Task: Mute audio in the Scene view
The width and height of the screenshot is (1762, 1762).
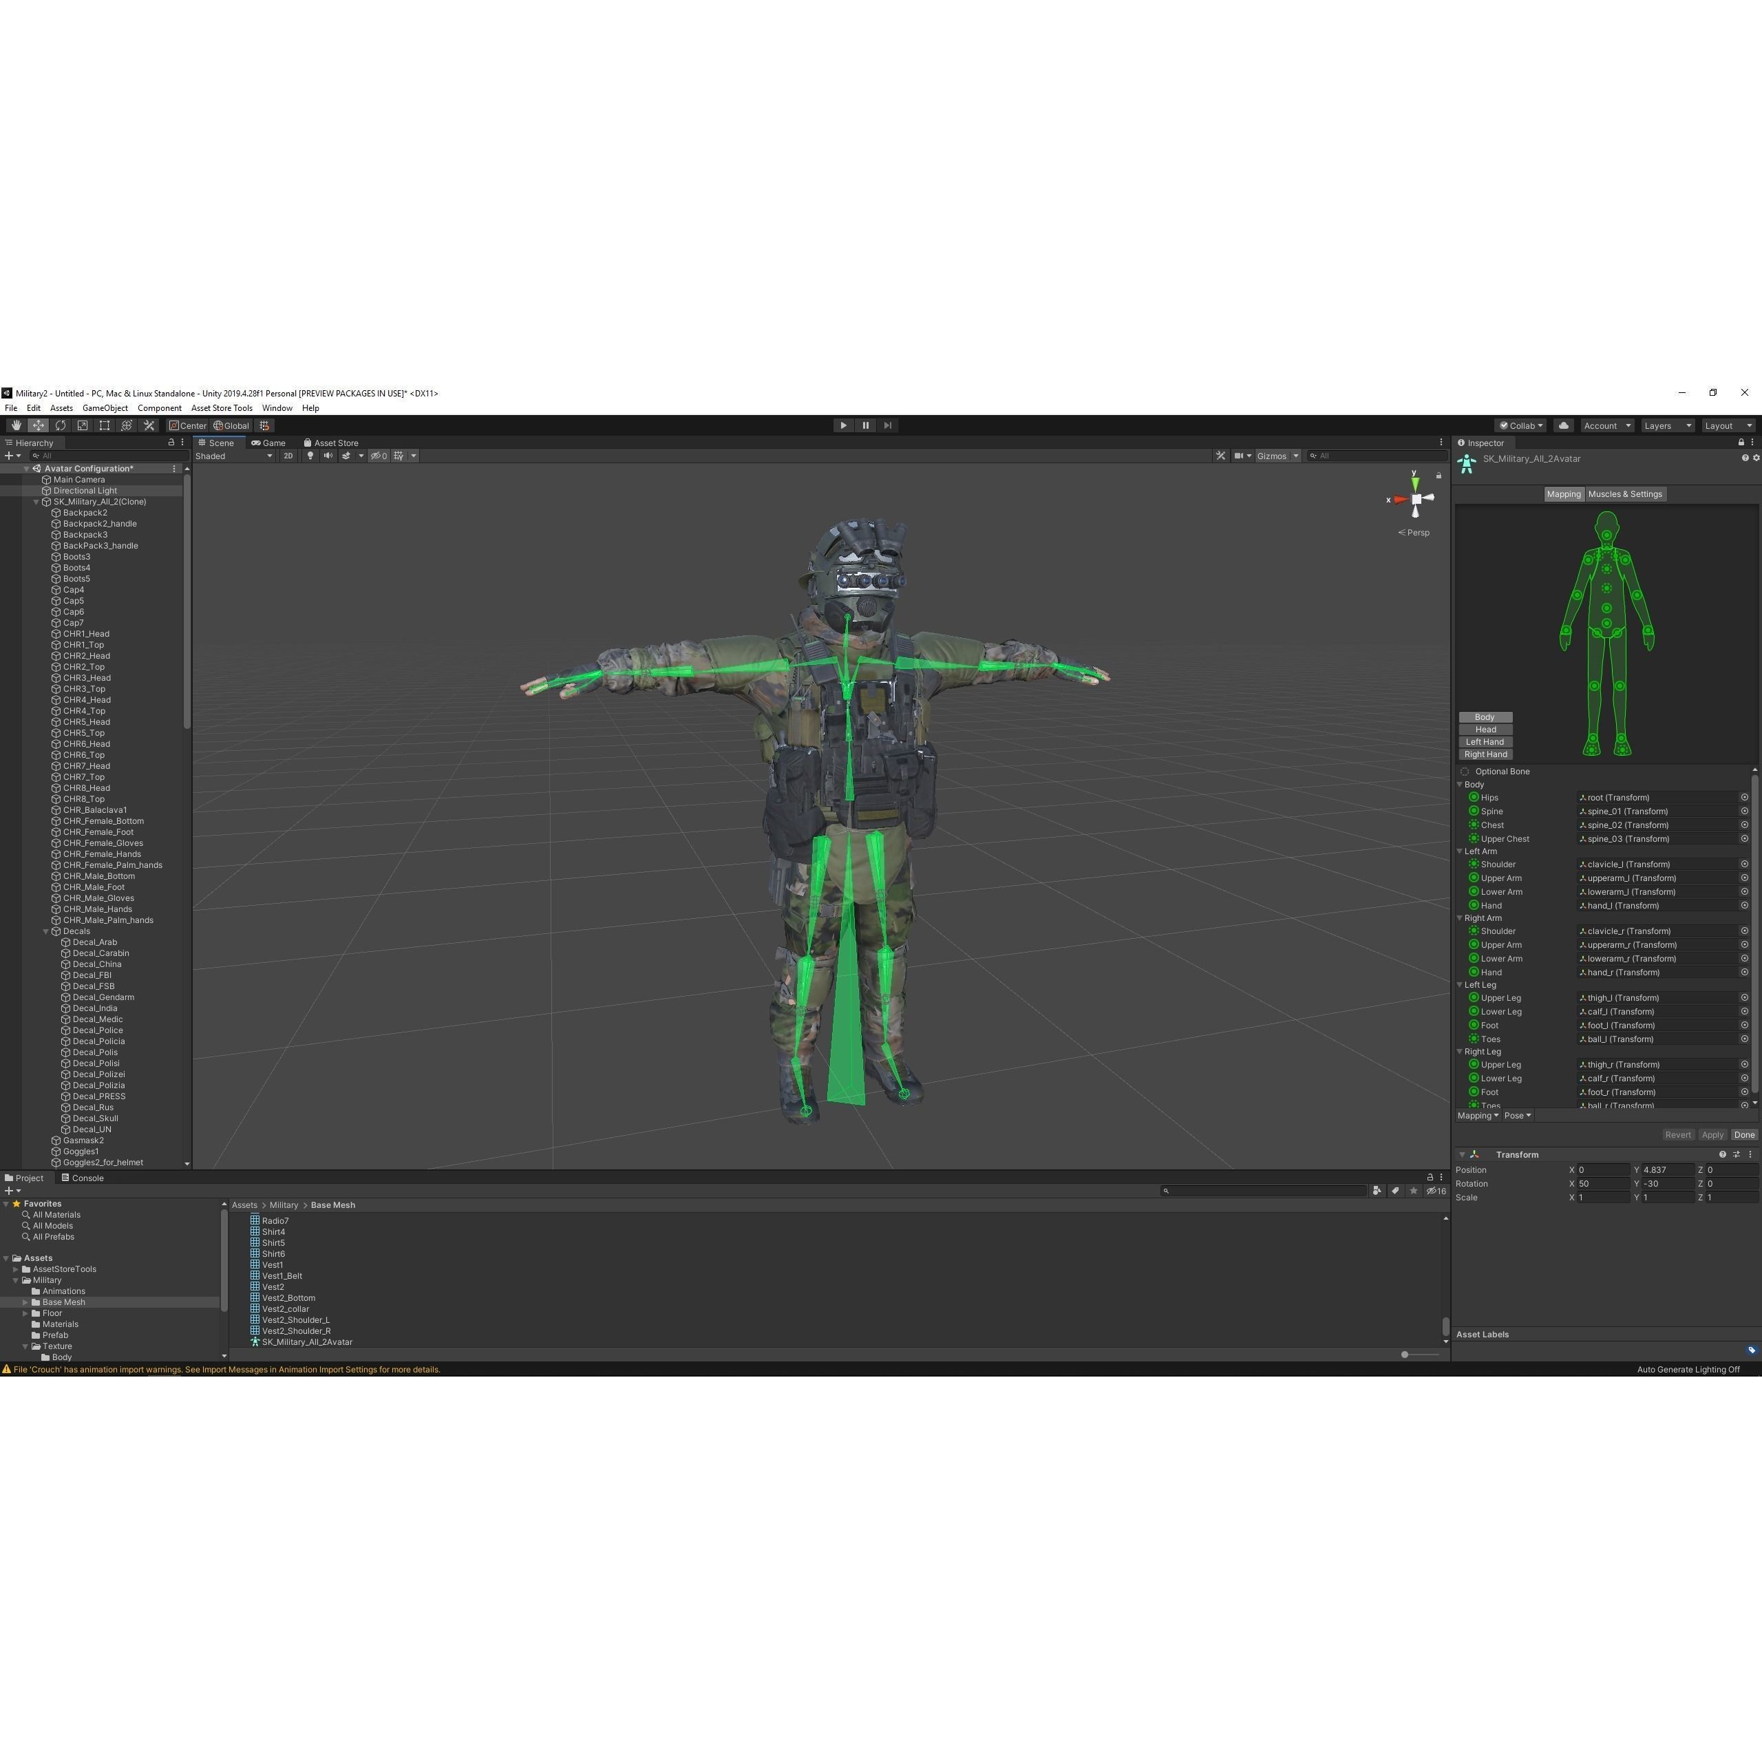Action: pos(328,456)
